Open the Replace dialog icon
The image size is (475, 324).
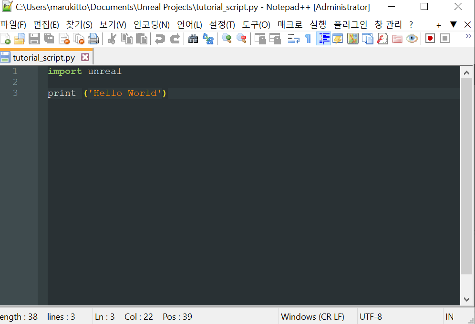click(x=208, y=39)
